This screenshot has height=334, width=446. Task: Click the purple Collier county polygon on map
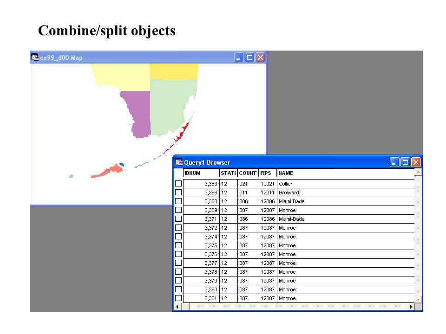(140, 114)
